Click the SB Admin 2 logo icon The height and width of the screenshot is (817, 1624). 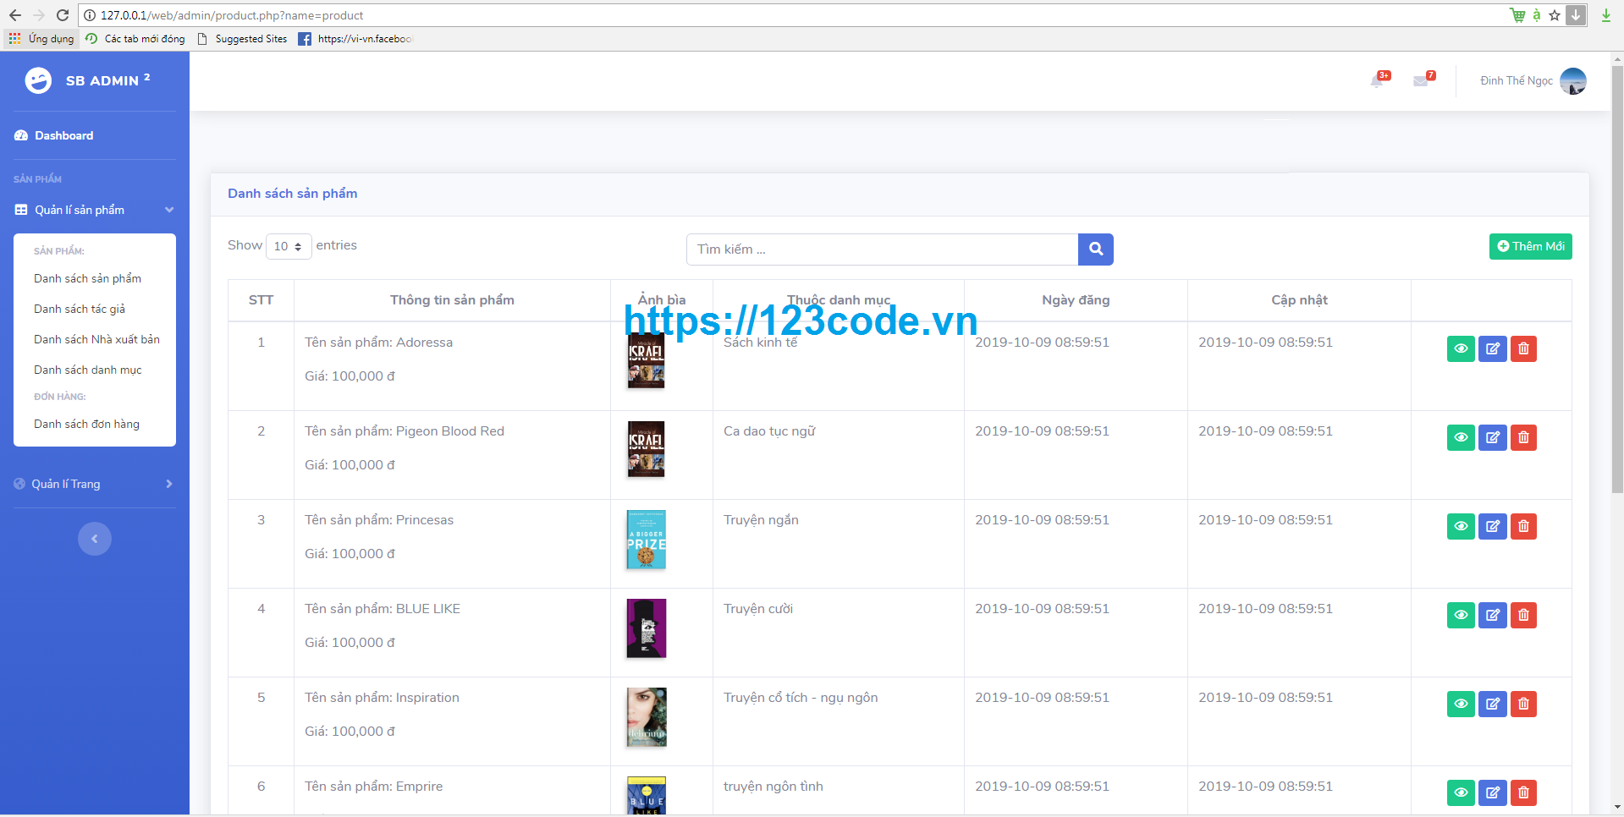[x=37, y=80]
